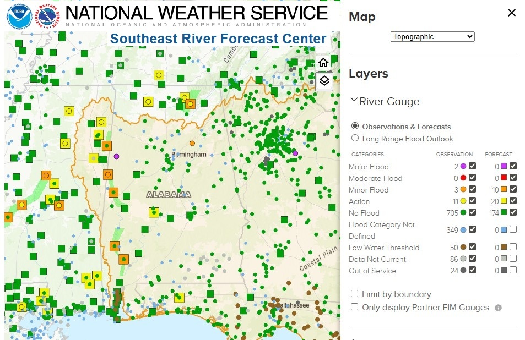The height and width of the screenshot is (340, 525).
Task: Uncheck the Major Flood observation checkbox
Action: (473, 166)
